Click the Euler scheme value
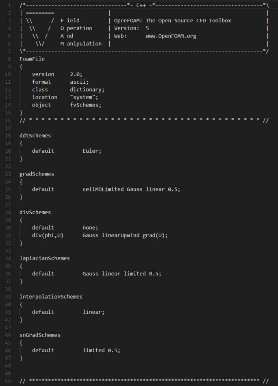278x386 pixels. [x=92, y=151]
